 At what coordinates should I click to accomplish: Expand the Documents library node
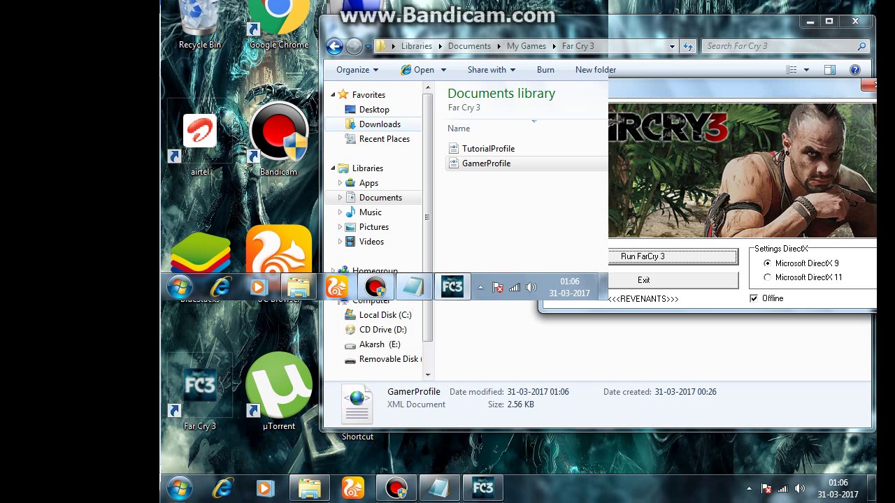click(x=341, y=198)
